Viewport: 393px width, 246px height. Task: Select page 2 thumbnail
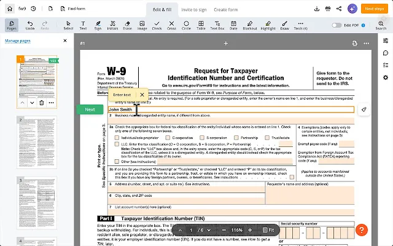coord(37,142)
